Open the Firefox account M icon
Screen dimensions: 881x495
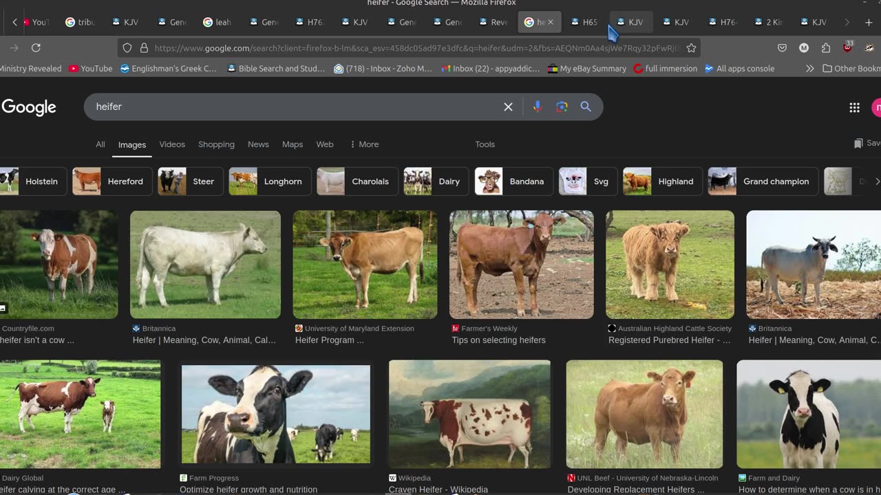[x=804, y=48]
